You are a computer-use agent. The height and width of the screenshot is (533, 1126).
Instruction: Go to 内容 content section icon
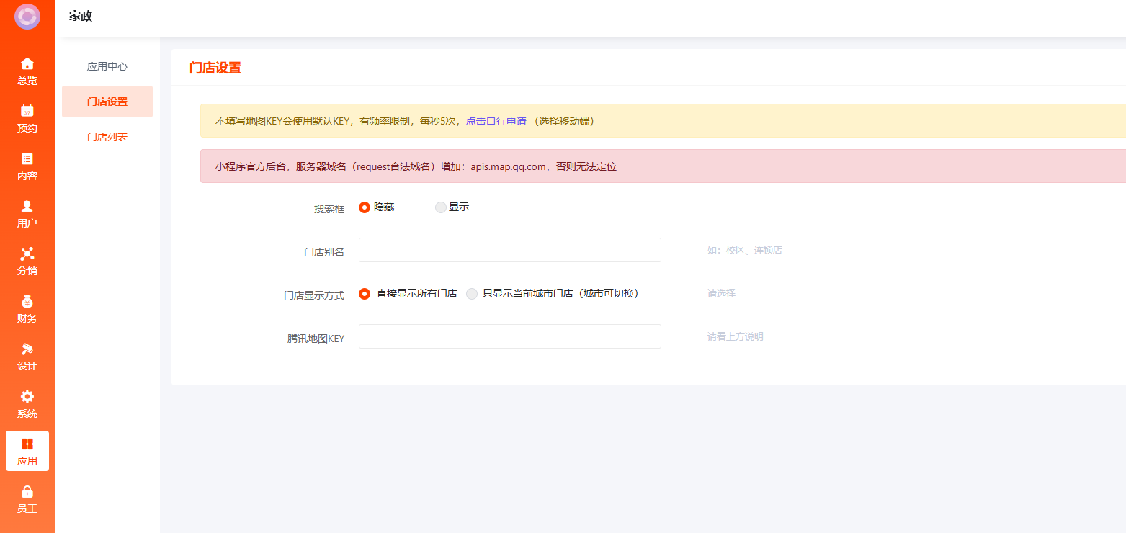(x=27, y=158)
